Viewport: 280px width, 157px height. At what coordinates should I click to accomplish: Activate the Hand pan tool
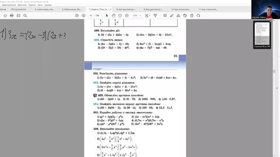[x=113, y=16]
